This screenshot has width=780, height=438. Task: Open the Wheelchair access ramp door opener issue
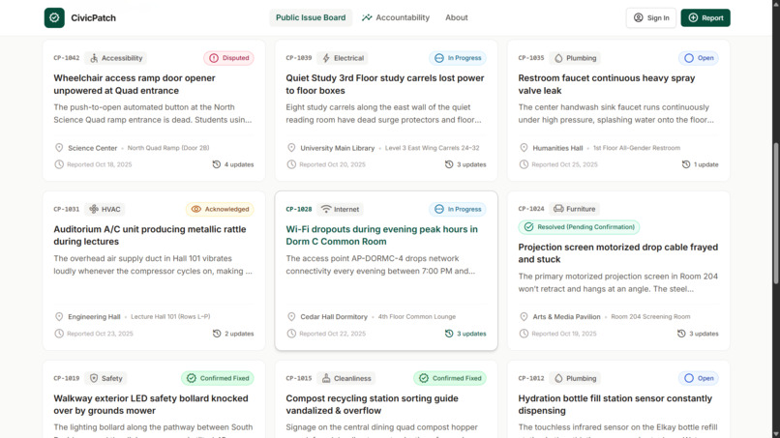[135, 84]
